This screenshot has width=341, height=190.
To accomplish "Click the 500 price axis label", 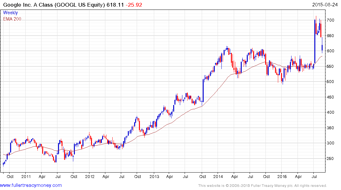I will click(x=330, y=82).
